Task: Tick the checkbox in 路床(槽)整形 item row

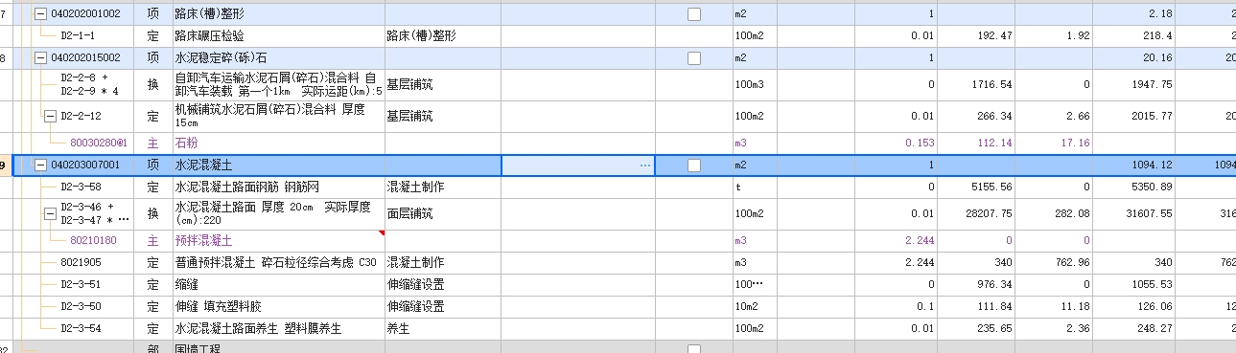Action: 694,14
